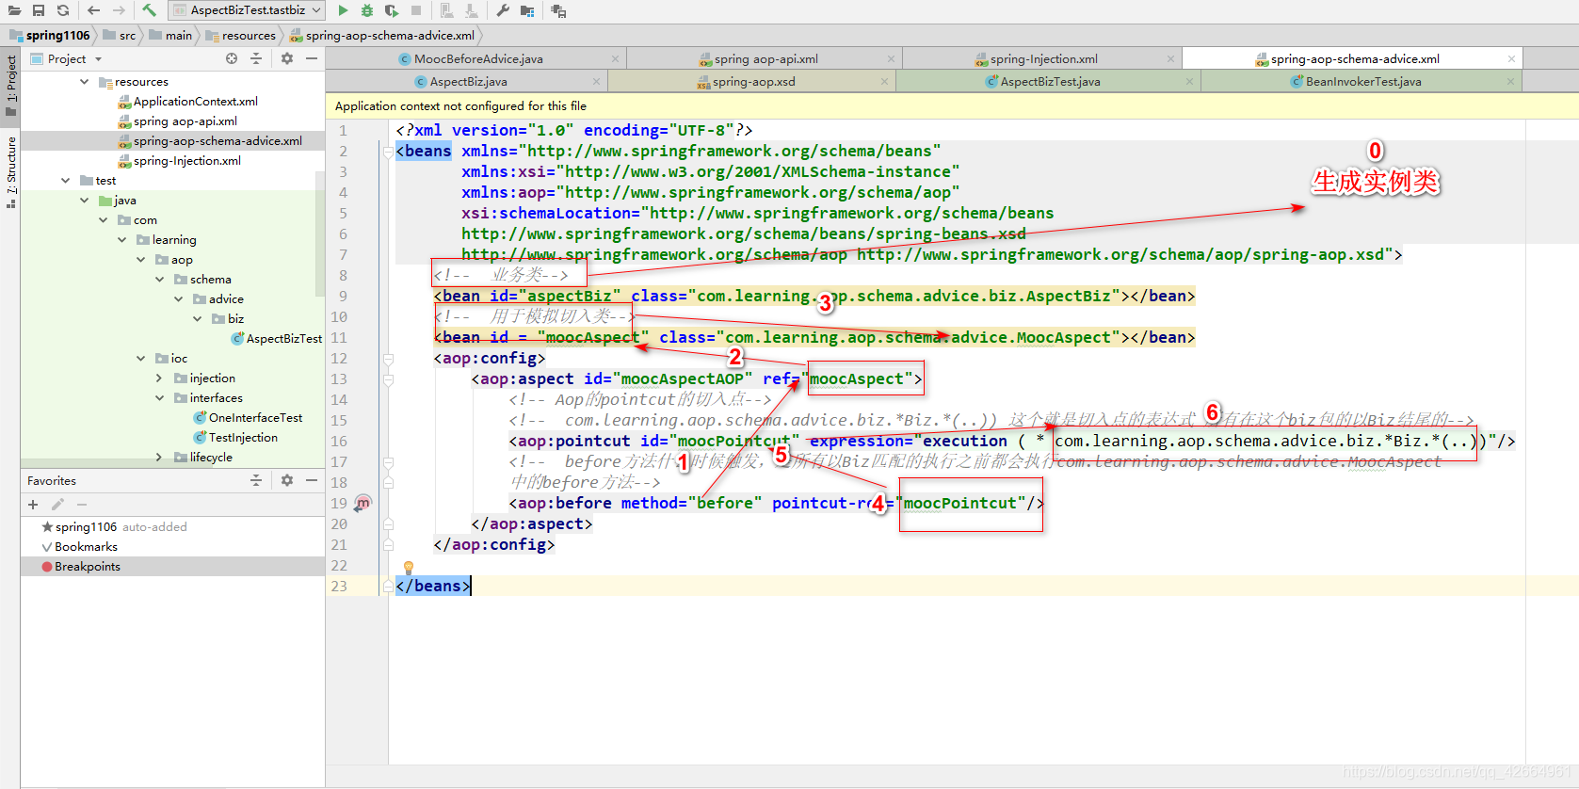Switch to AspectBiz.java tab

(468, 82)
